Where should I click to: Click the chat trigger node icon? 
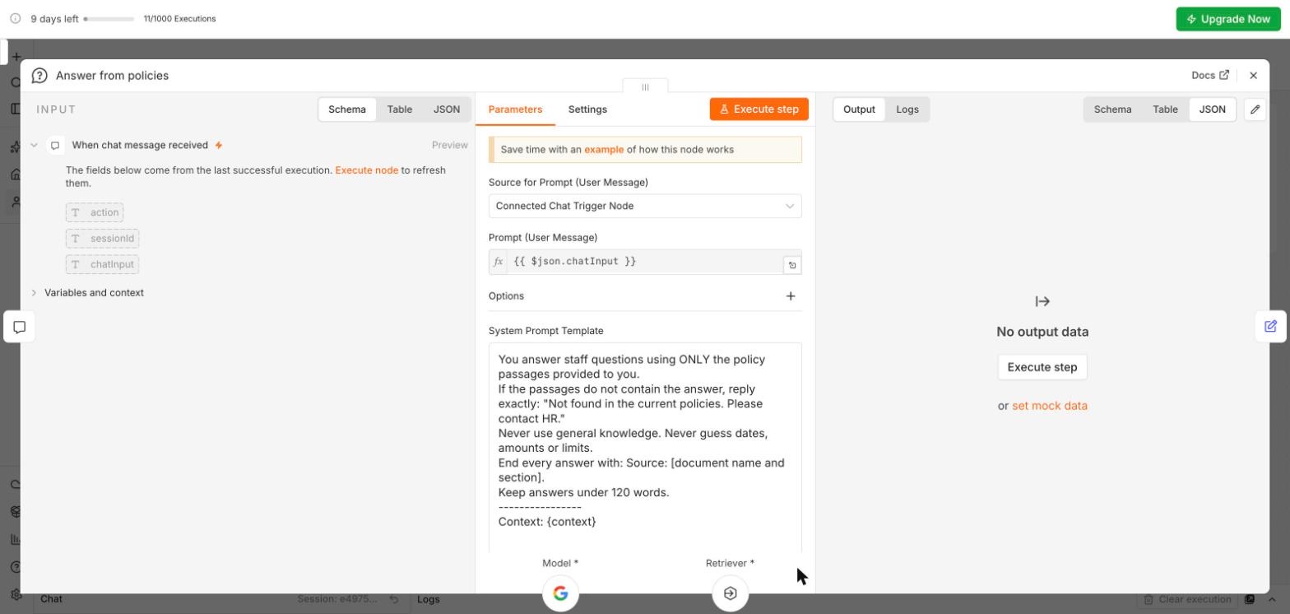55,146
